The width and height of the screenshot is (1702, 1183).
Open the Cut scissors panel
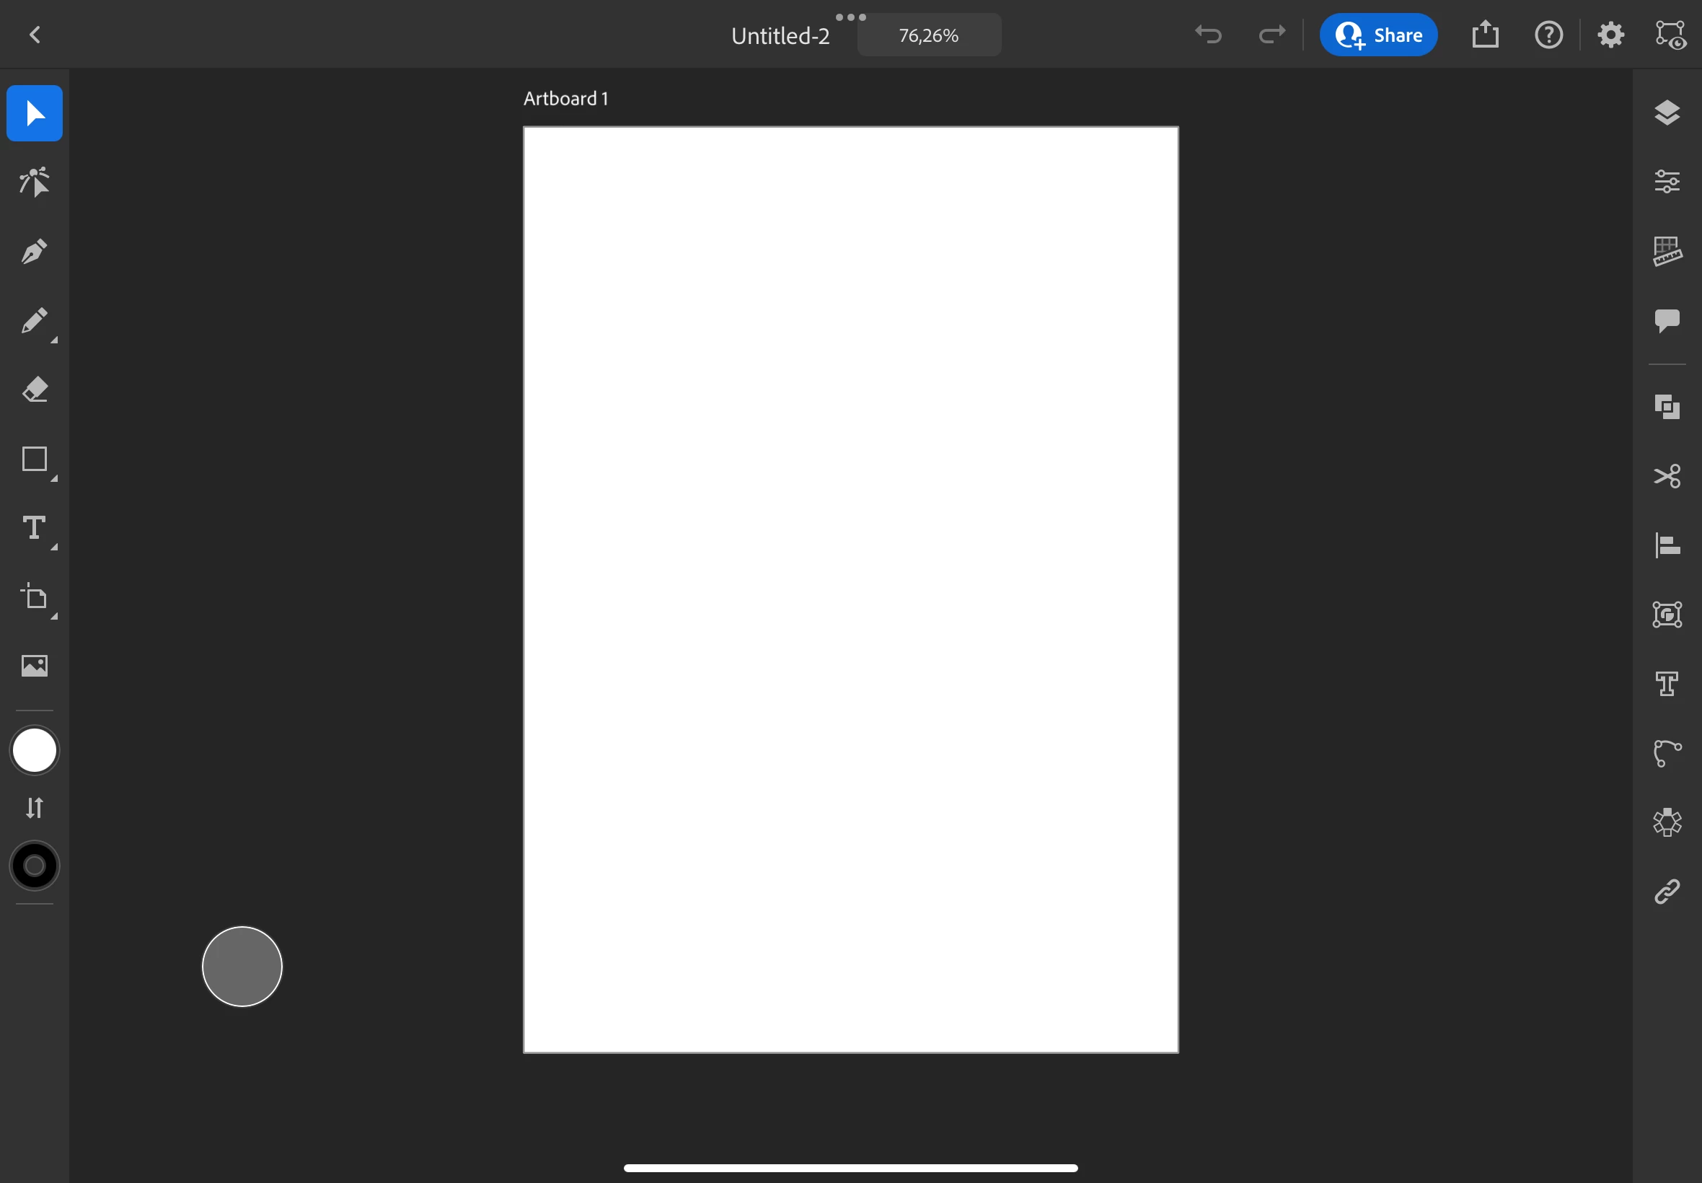(1667, 476)
